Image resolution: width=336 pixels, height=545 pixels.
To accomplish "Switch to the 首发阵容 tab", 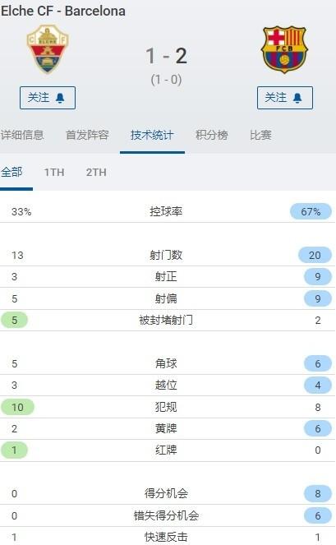I will (x=87, y=135).
